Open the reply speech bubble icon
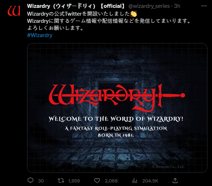The height and width of the screenshot is (186, 212). point(30,180)
